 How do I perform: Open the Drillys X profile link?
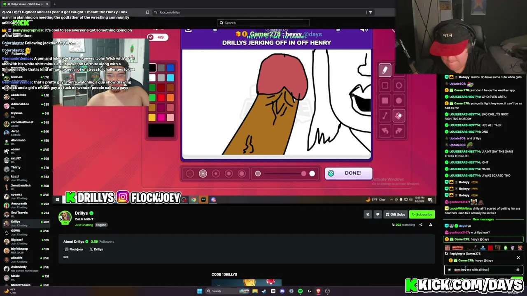[x=96, y=249]
